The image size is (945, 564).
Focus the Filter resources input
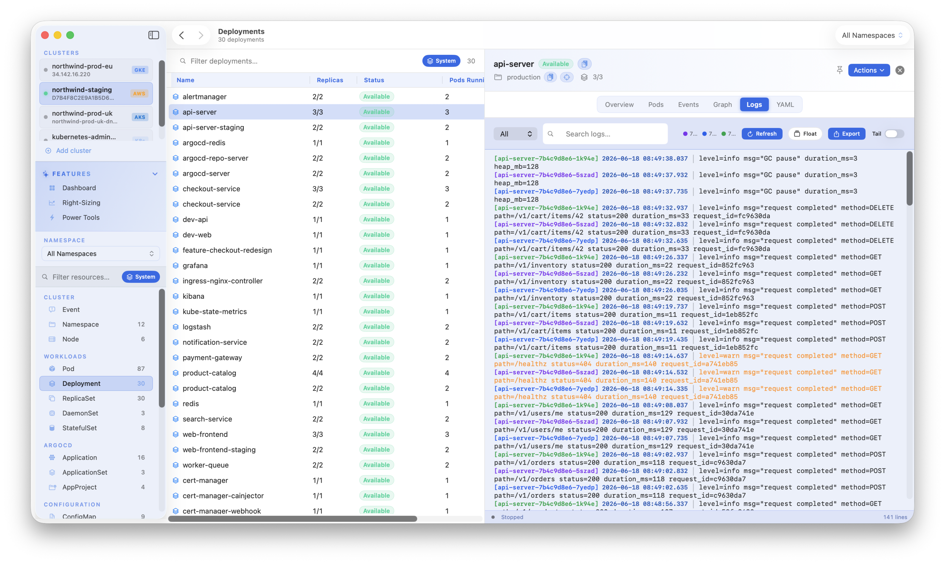[81, 277]
